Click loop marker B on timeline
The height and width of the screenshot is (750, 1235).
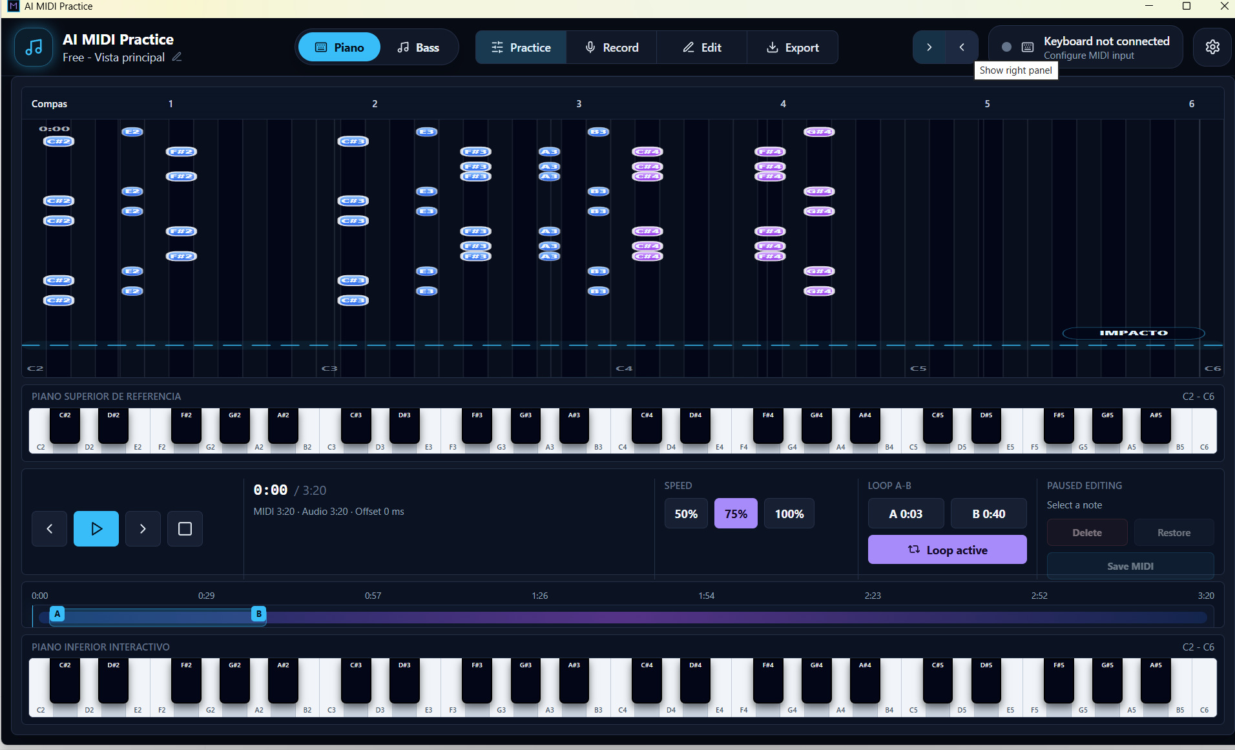coord(259,614)
